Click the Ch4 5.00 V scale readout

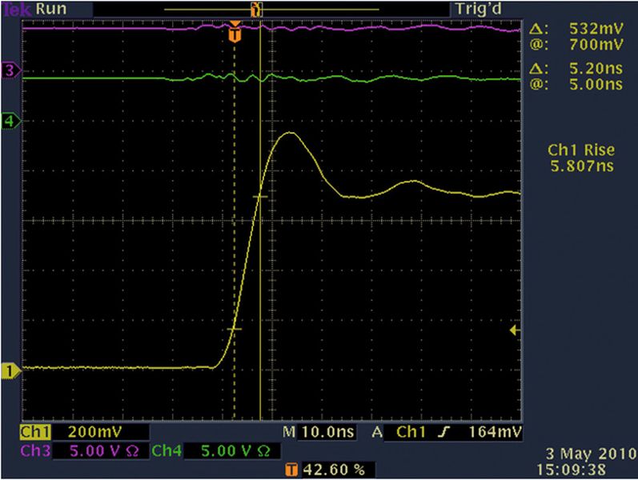(x=235, y=451)
